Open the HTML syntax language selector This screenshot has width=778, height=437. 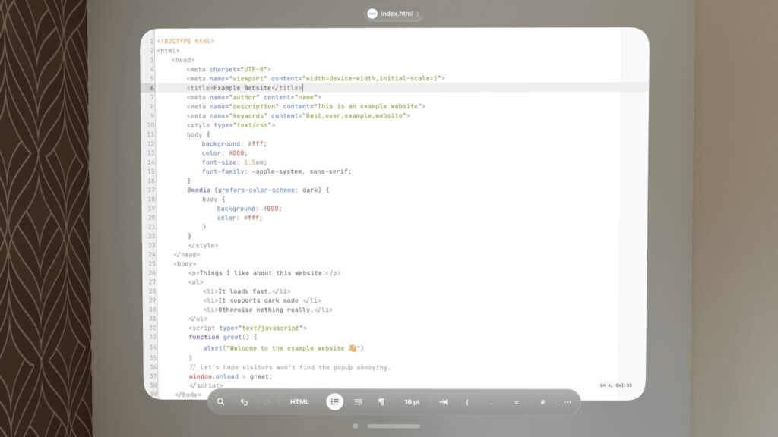point(299,402)
